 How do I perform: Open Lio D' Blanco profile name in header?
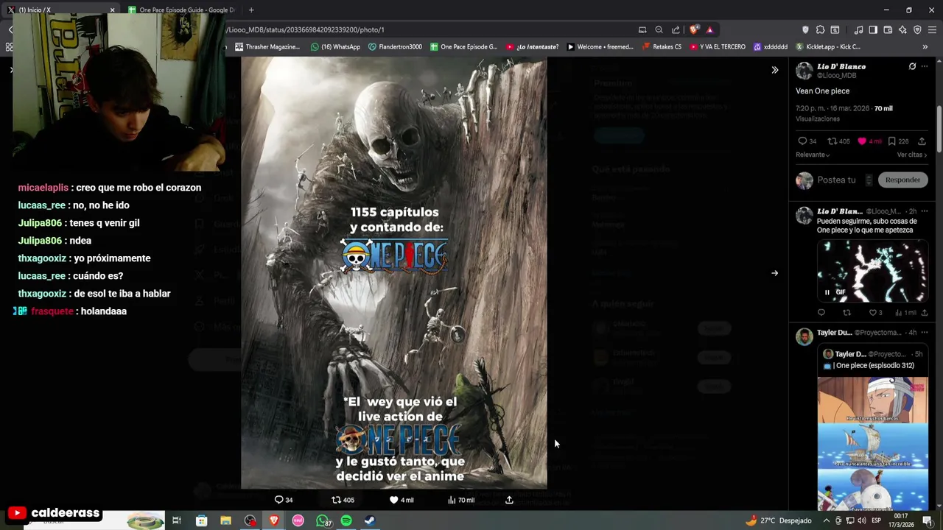[x=841, y=66]
